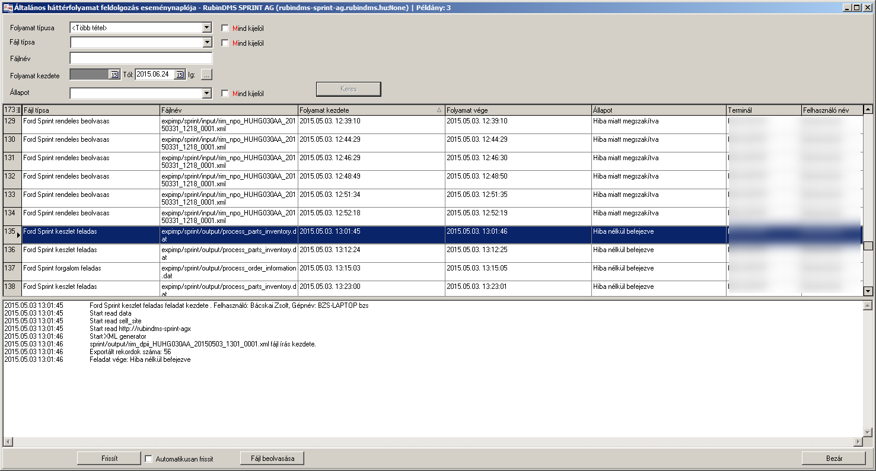Image resolution: width=876 pixels, height=471 pixels.
Task: Open Folyamat típusa dropdown
Action: click(x=206, y=28)
